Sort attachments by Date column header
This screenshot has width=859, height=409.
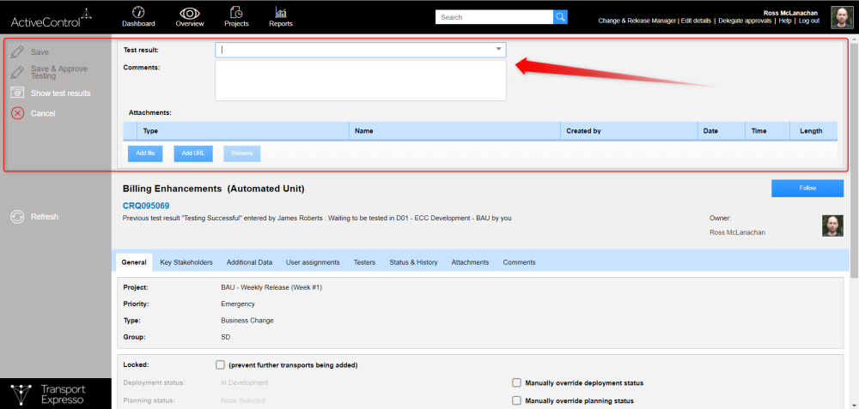pyautogui.click(x=721, y=131)
